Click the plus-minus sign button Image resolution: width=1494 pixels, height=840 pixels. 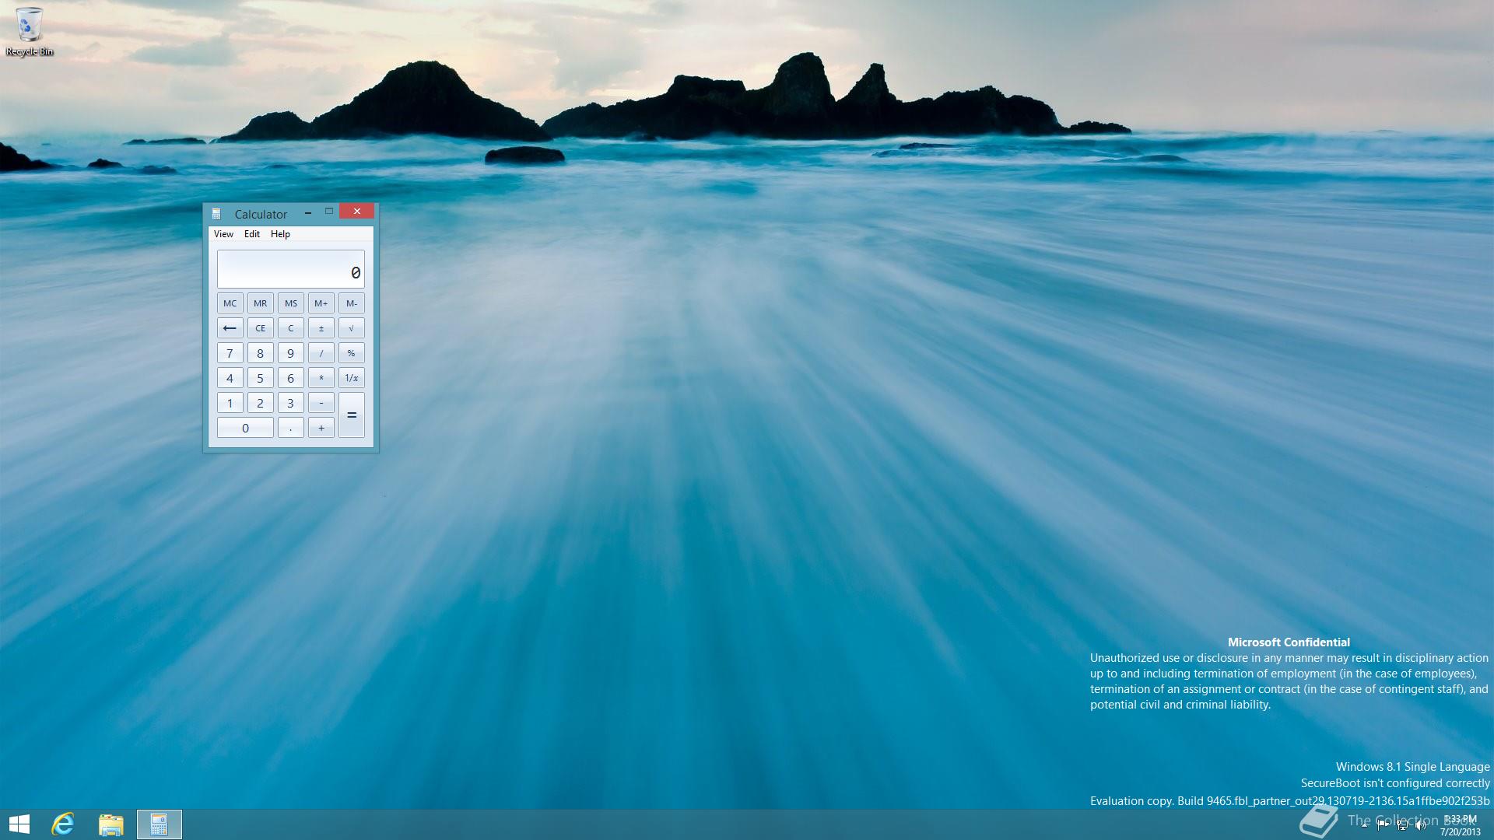321,328
